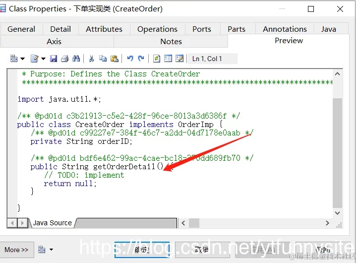
Task: Select the Preview tab
Action: point(289,41)
